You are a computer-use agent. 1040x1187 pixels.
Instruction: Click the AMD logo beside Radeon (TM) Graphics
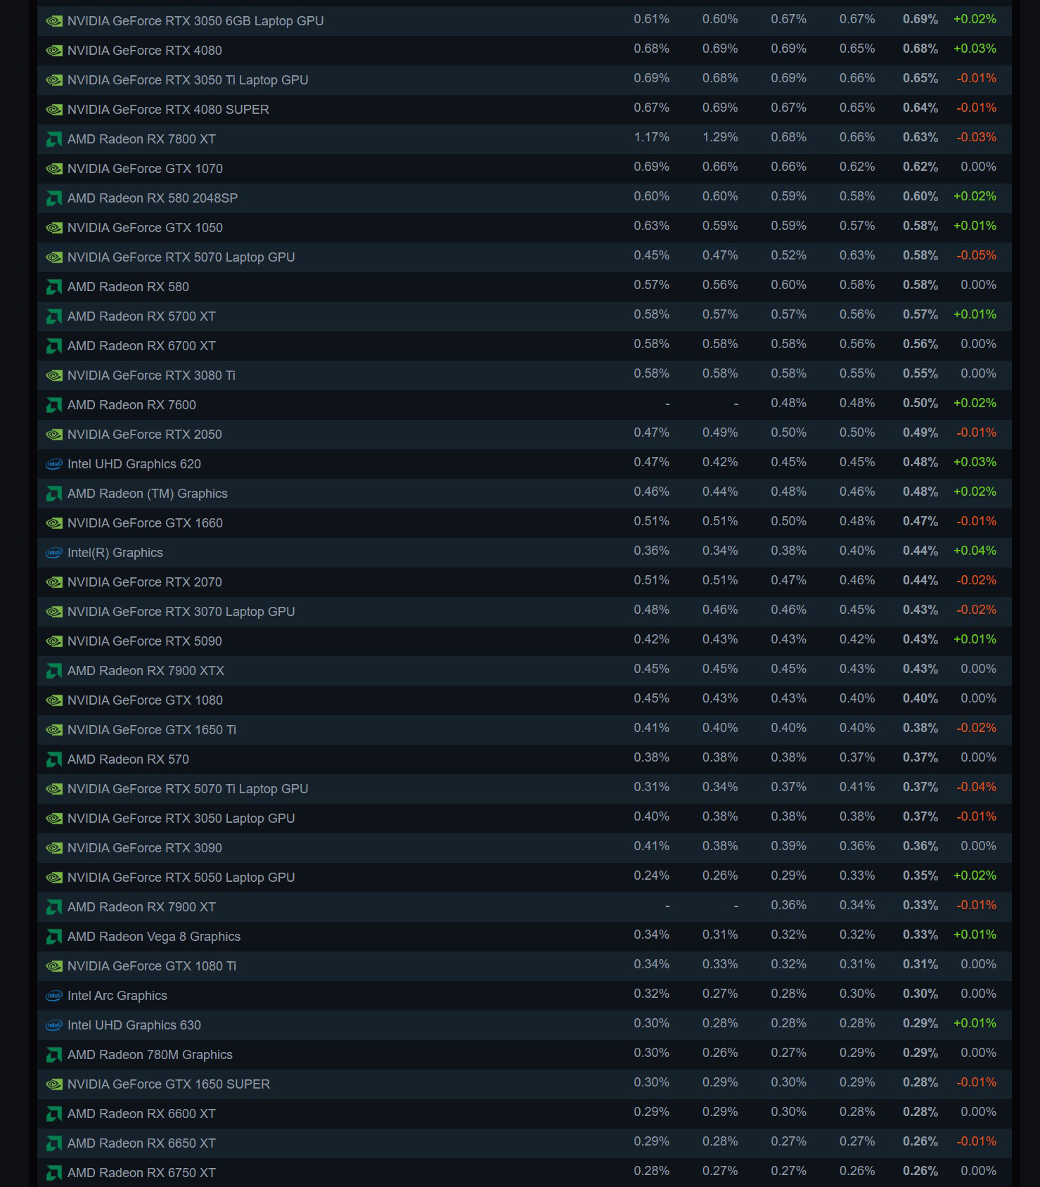[x=54, y=494]
